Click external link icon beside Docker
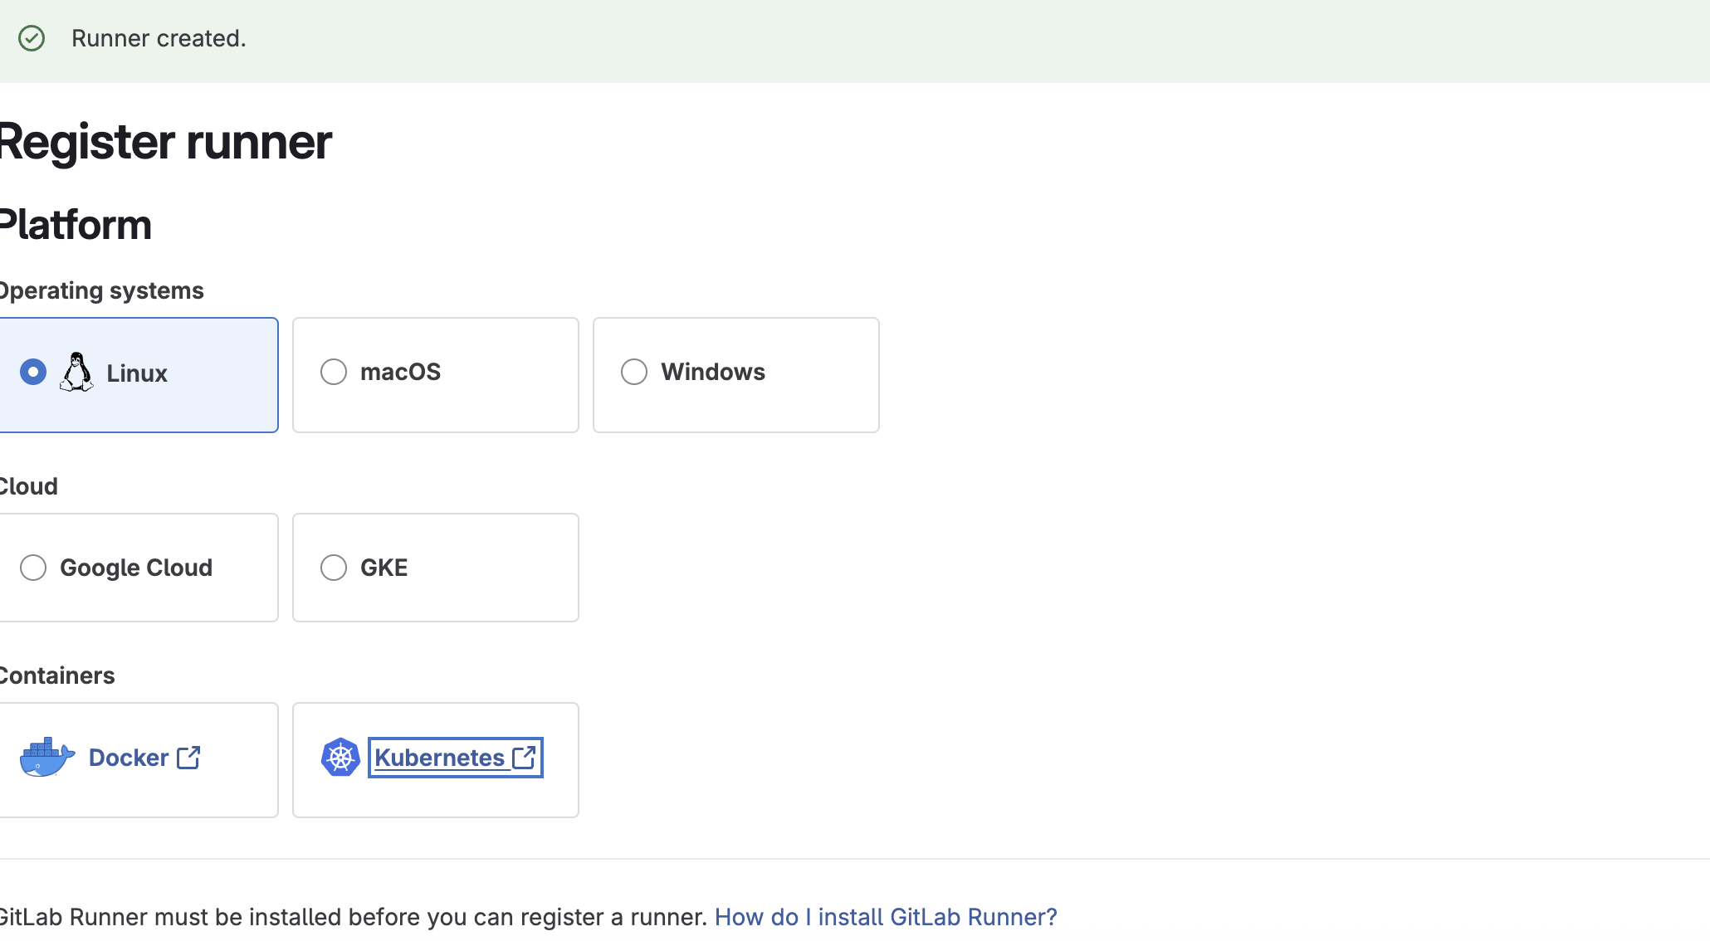 coord(188,758)
